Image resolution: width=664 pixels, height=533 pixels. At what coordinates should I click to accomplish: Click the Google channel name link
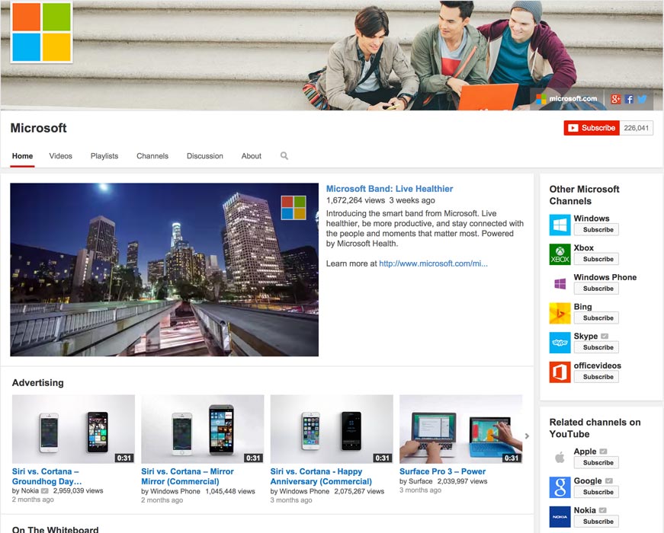[588, 480]
